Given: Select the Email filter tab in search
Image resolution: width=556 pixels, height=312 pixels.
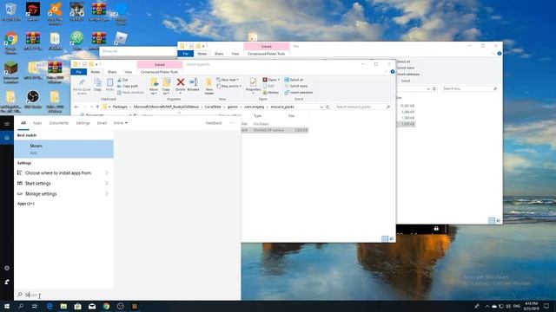Looking at the screenshot, I should pyautogui.click(x=102, y=123).
